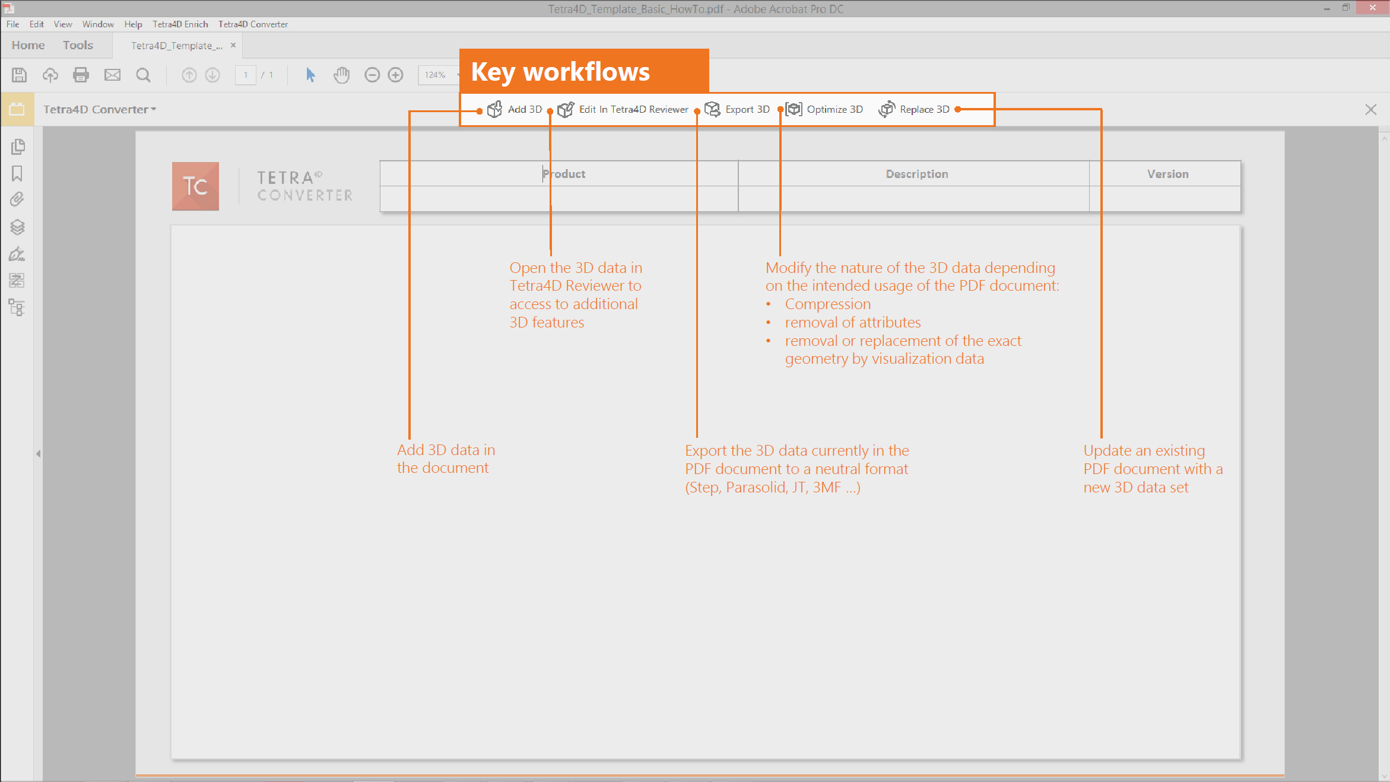
Task: Open the Window menu
Action: [x=98, y=24]
